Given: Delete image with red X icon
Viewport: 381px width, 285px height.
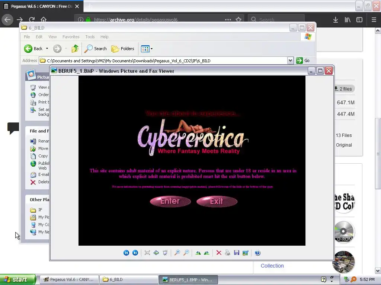Looking at the screenshot, I should [219, 253].
